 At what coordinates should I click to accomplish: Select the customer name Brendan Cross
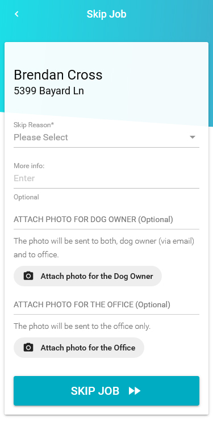click(x=58, y=75)
